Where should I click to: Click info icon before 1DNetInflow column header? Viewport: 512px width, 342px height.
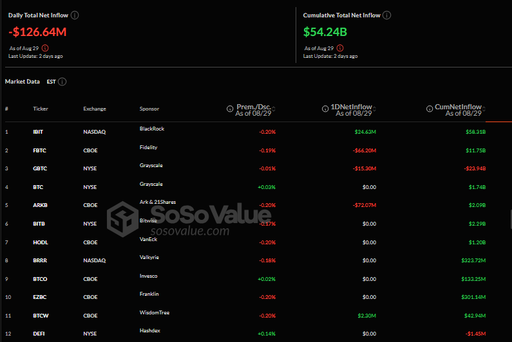point(325,109)
